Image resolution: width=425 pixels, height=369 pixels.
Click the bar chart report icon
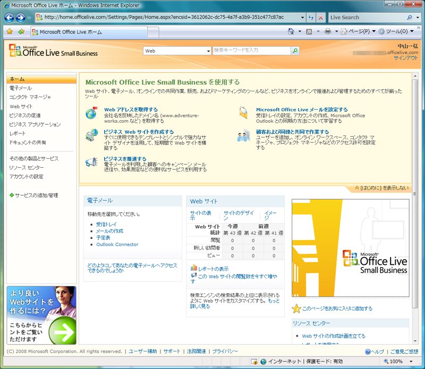[x=193, y=268]
